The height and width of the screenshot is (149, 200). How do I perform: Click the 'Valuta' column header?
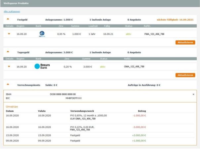click(x=42, y=111)
